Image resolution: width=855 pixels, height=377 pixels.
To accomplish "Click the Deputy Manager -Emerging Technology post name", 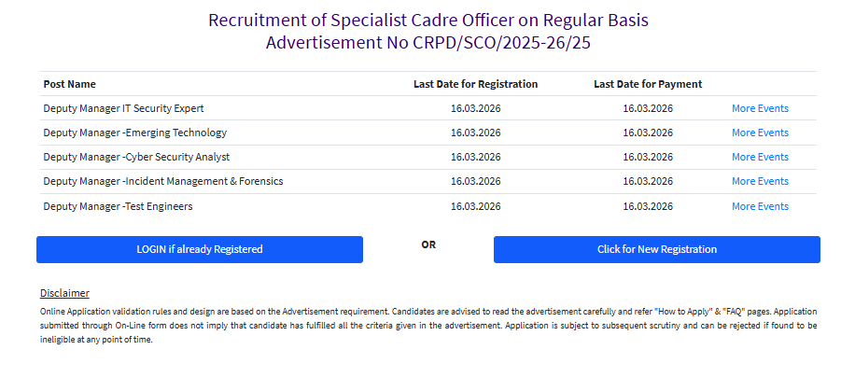I will 134,133.
